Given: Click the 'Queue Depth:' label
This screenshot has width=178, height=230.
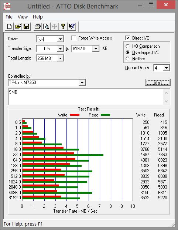Looking at the screenshot, I should [137, 68].
